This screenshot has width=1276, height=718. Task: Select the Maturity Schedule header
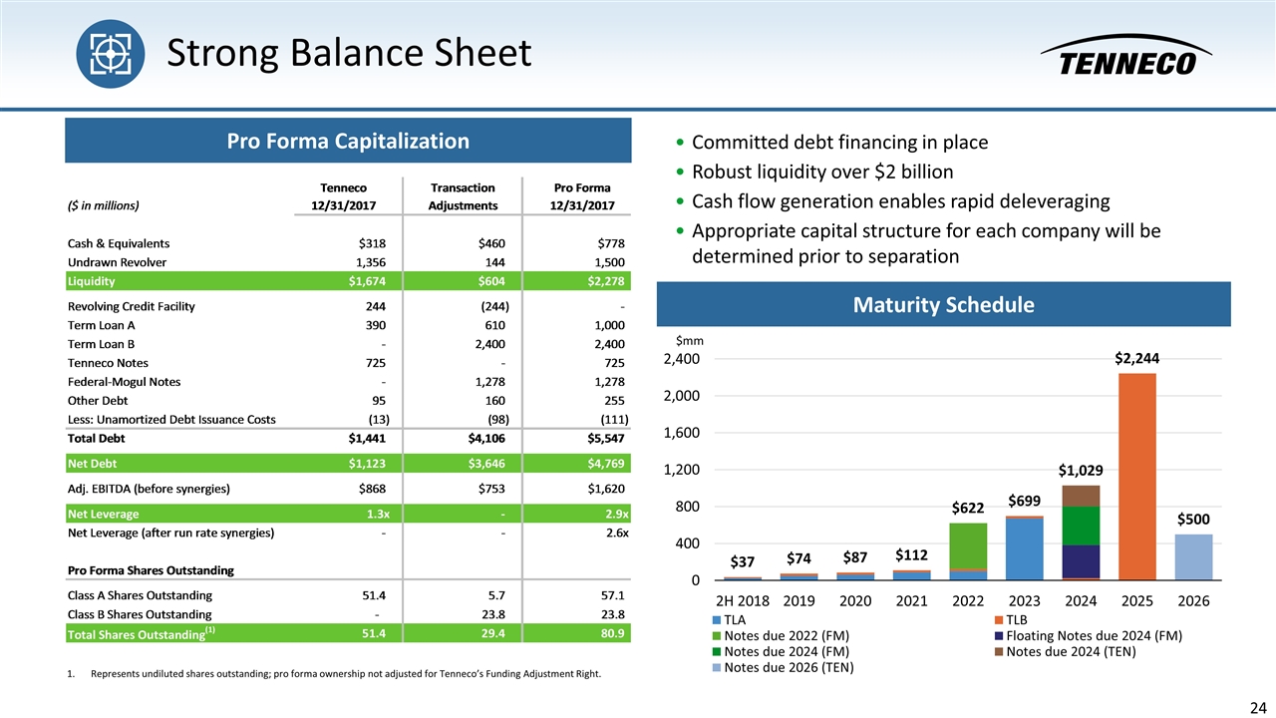tap(943, 304)
